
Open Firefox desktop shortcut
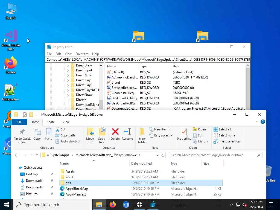(x=11, y=65)
